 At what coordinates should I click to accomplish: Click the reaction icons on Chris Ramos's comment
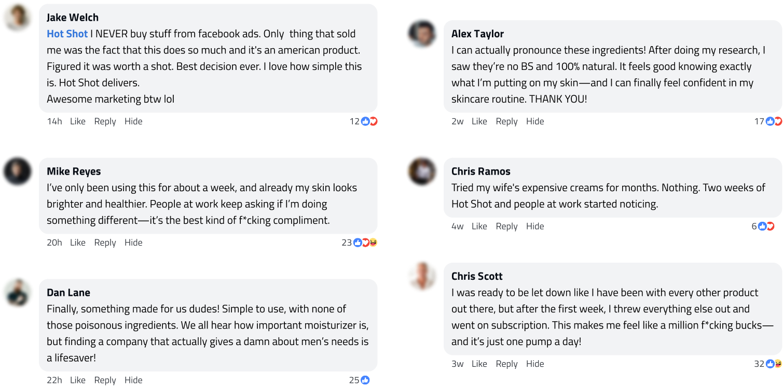(766, 226)
